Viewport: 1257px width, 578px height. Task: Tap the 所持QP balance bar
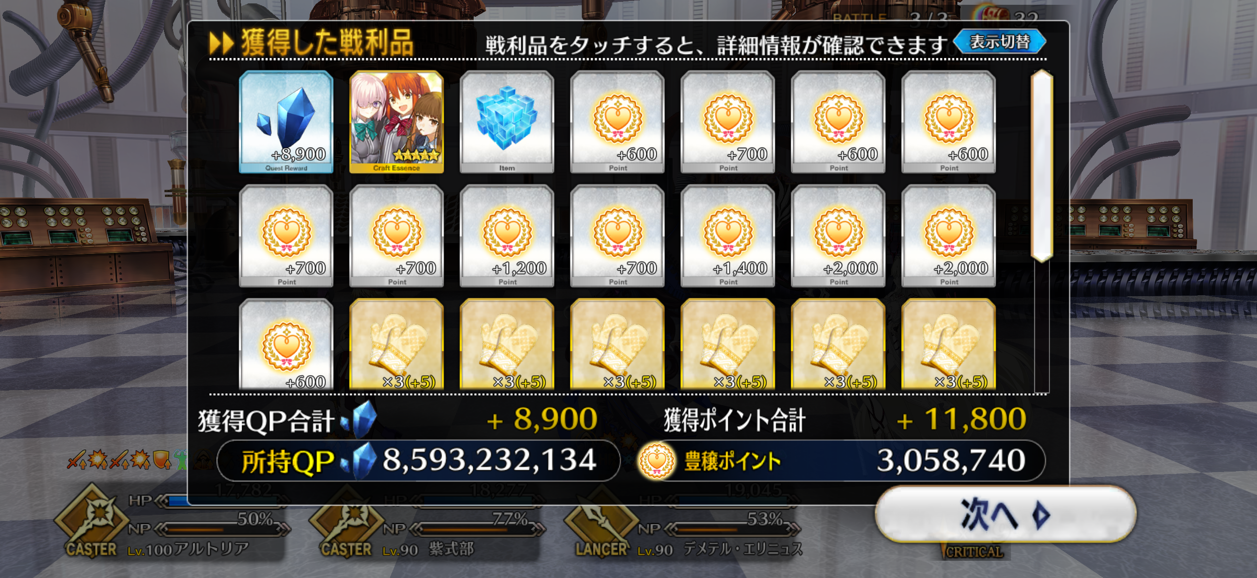pyautogui.click(x=418, y=461)
